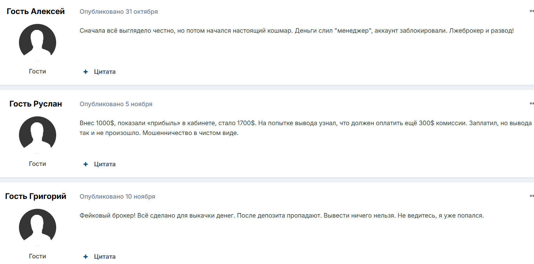The height and width of the screenshot is (264, 534).
Task: Open the permalink Опубликовано 10 ноября
Action: (x=117, y=197)
